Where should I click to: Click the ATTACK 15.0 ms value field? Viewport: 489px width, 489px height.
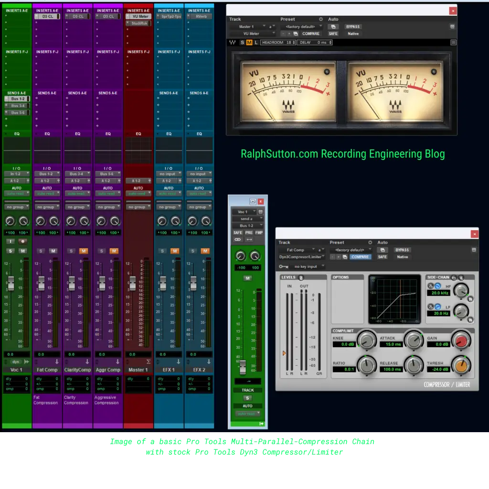(x=391, y=344)
